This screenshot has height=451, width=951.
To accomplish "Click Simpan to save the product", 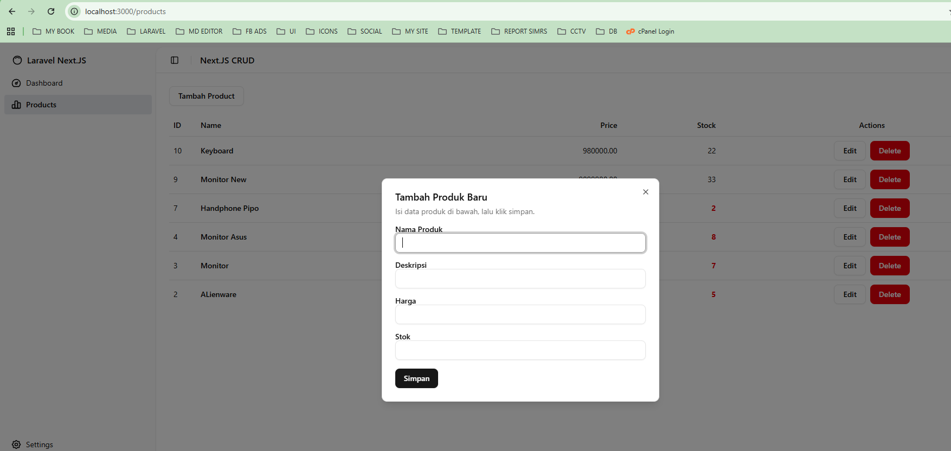I will tap(416, 378).
